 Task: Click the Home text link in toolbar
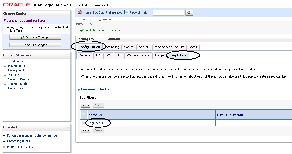coord(87,12)
